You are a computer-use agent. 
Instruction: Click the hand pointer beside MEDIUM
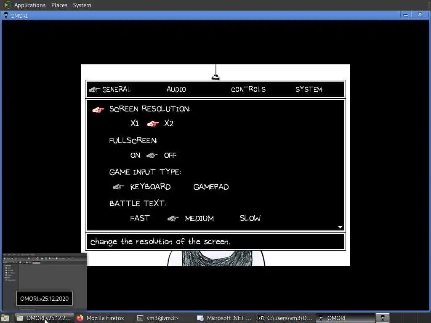coord(173,218)
